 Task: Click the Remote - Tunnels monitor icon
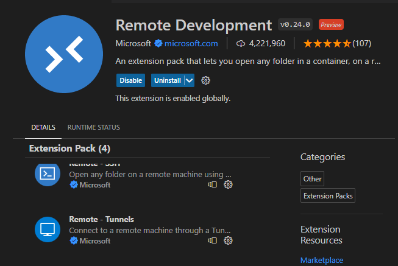(48, 229)
